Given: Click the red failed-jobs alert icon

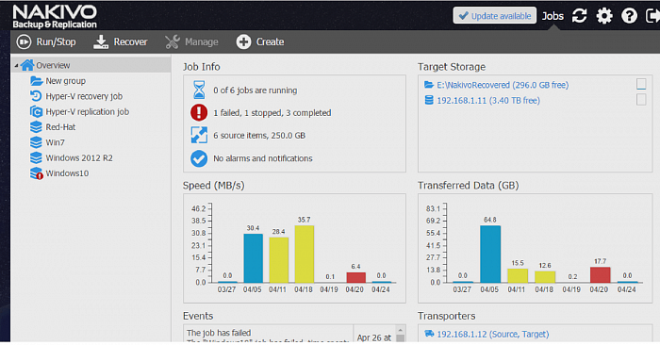Looking at the screenshot, I should pyautogui.click(x=199, y=113).
